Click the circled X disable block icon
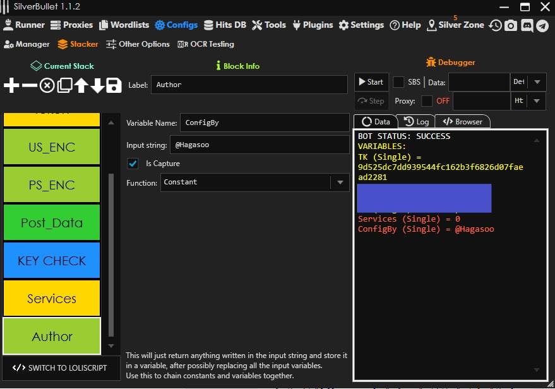The width and height of the screenshot is (555, 389). [47, 85]
